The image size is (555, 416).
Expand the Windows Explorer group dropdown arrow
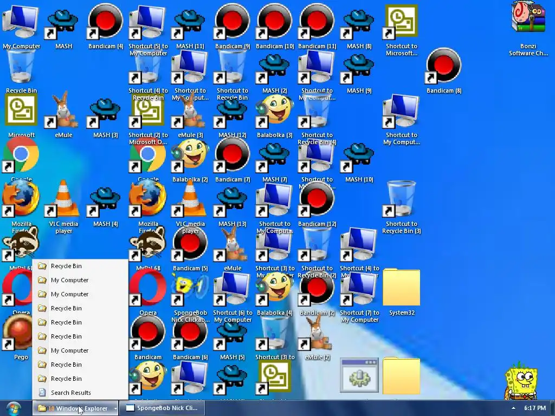coord(115,408)
